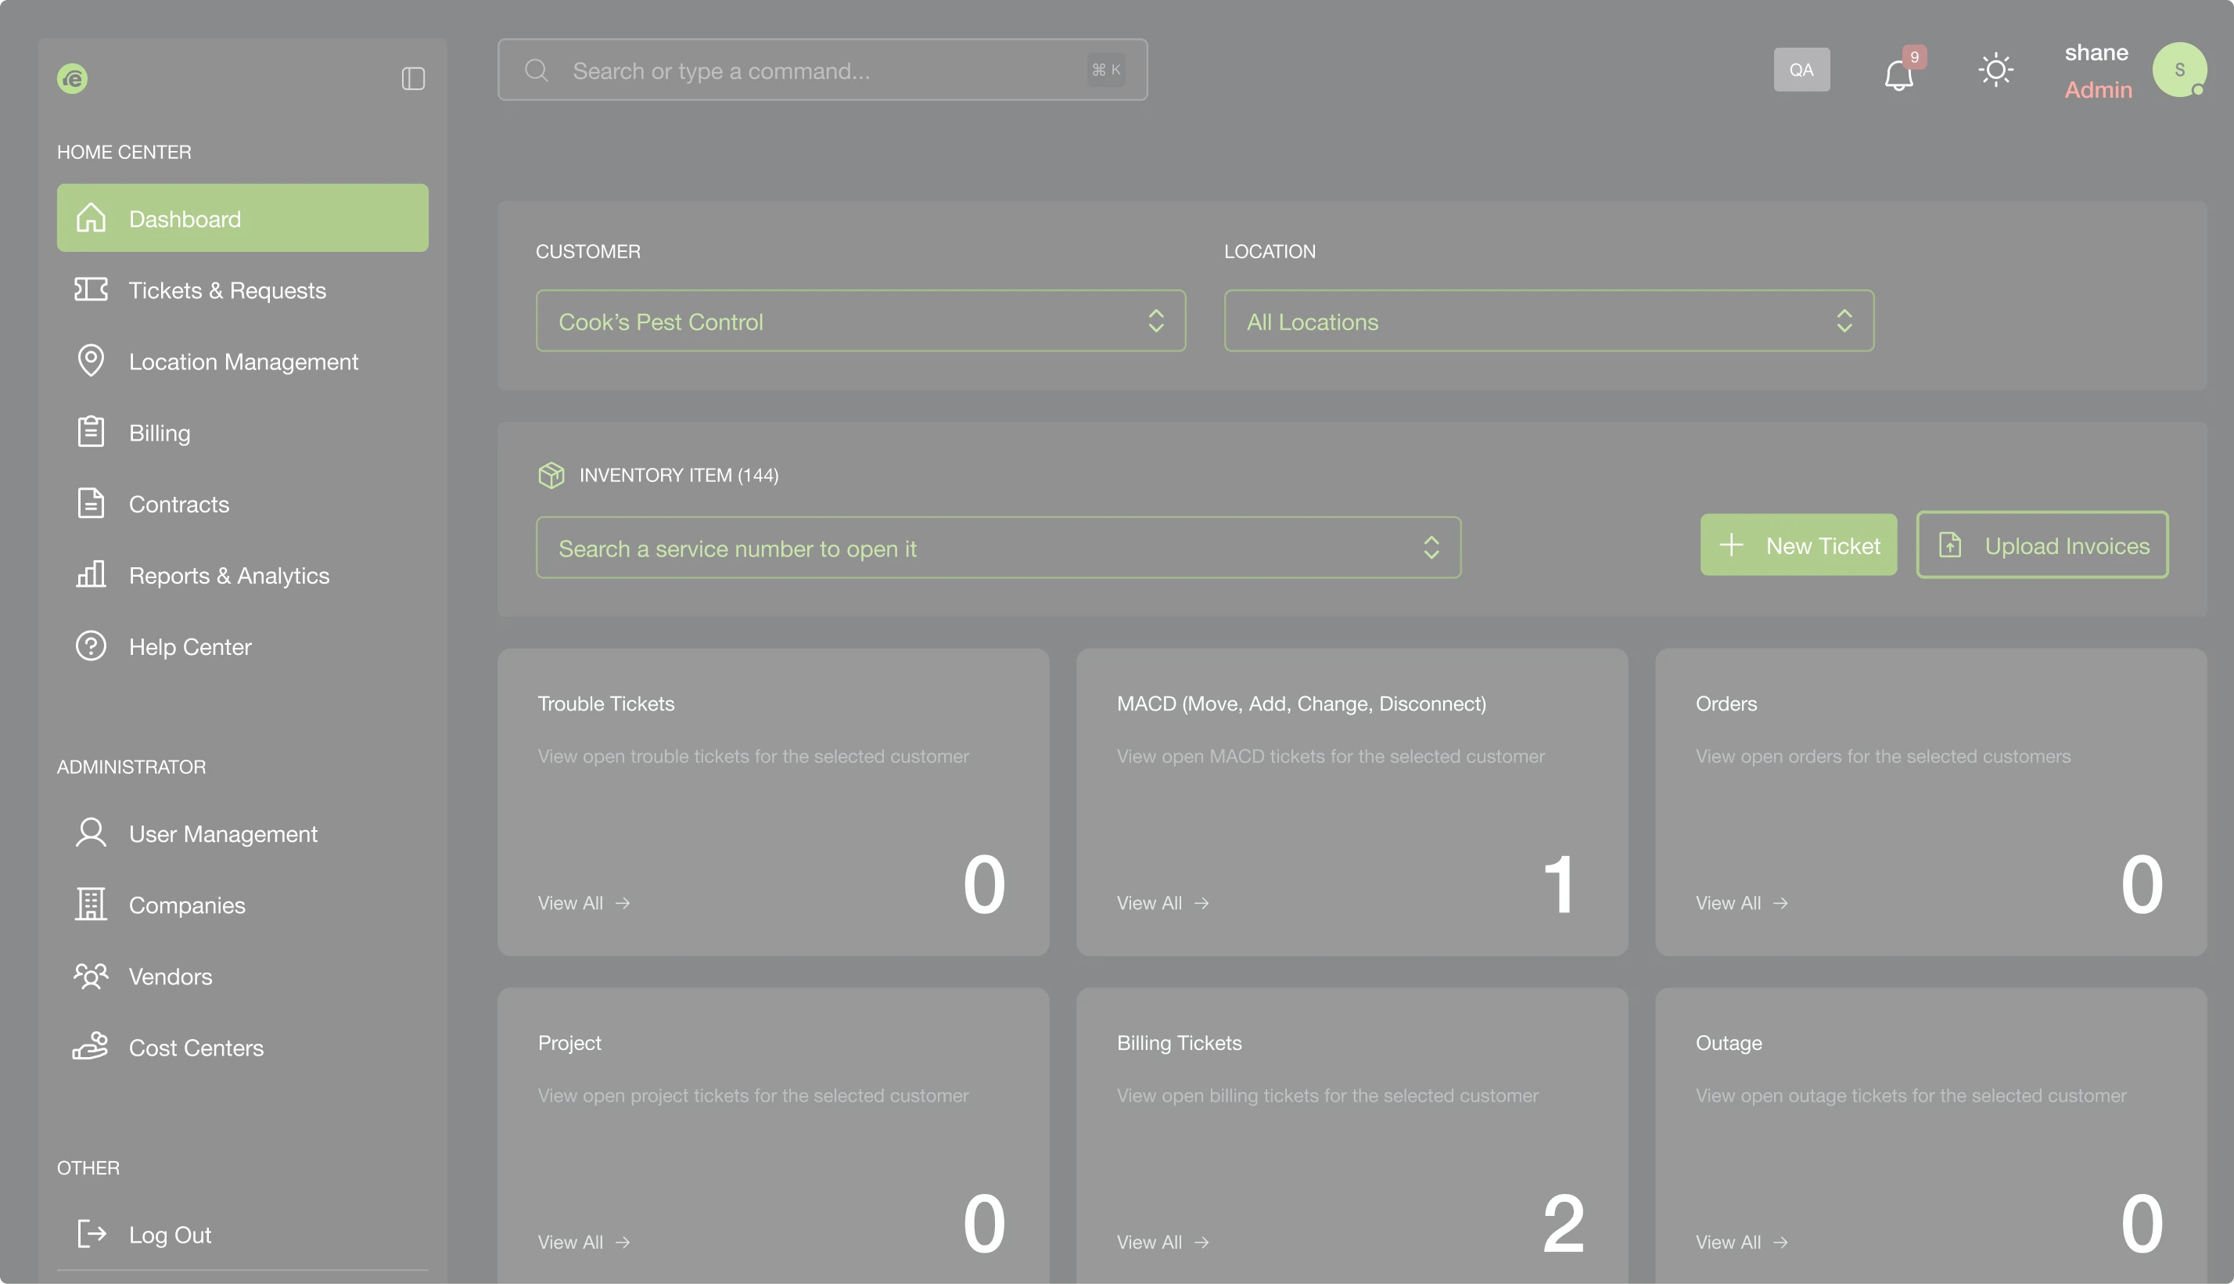Click the QA environment badge
The height and width of the screenshot is (1284, 2234).
coord(1801,70)
